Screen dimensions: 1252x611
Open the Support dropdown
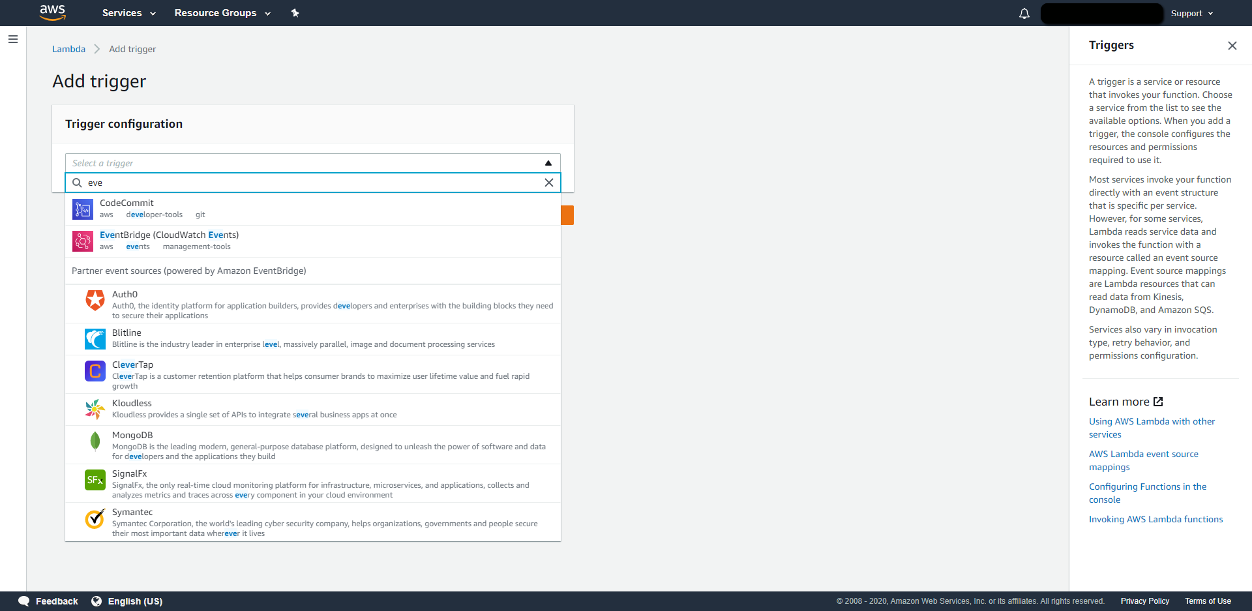coord(1192,13)
